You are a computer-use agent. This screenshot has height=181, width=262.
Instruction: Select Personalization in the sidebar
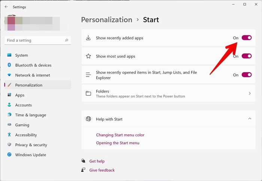tap(38, 85)
